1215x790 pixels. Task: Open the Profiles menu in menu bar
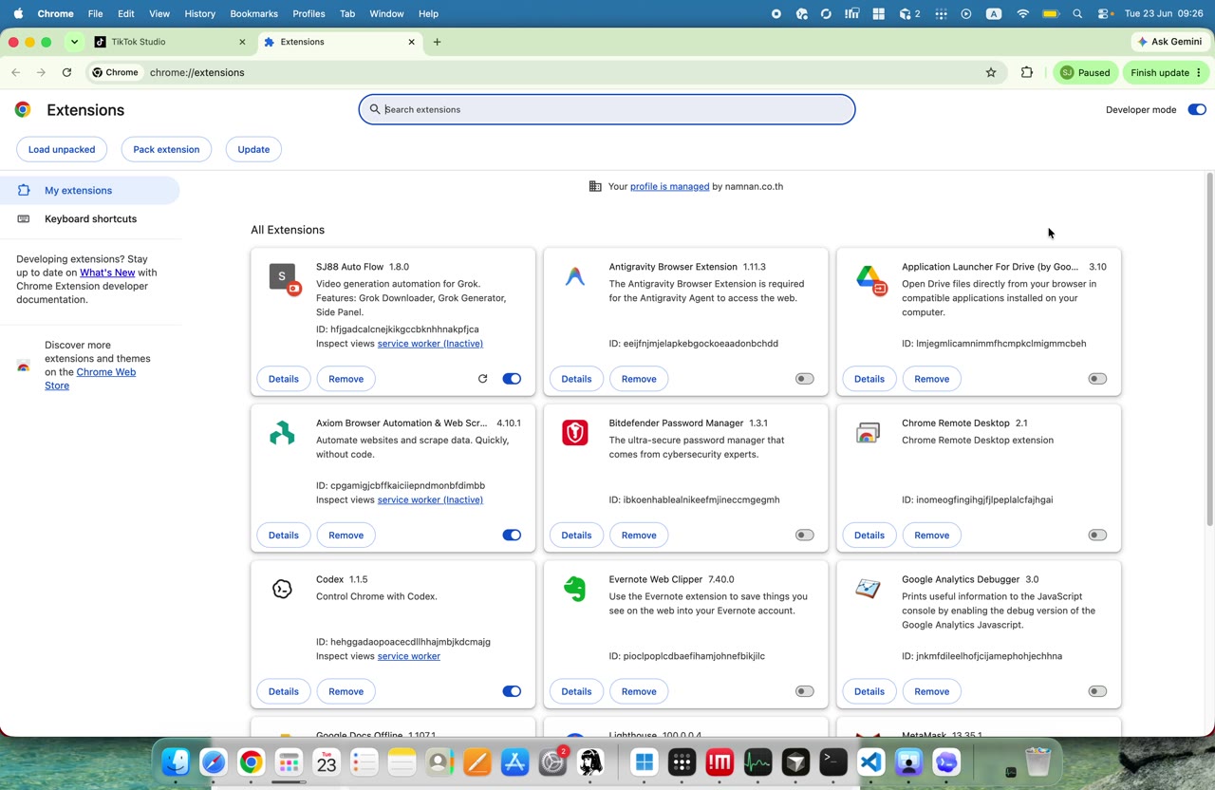[x=308, y=13]
